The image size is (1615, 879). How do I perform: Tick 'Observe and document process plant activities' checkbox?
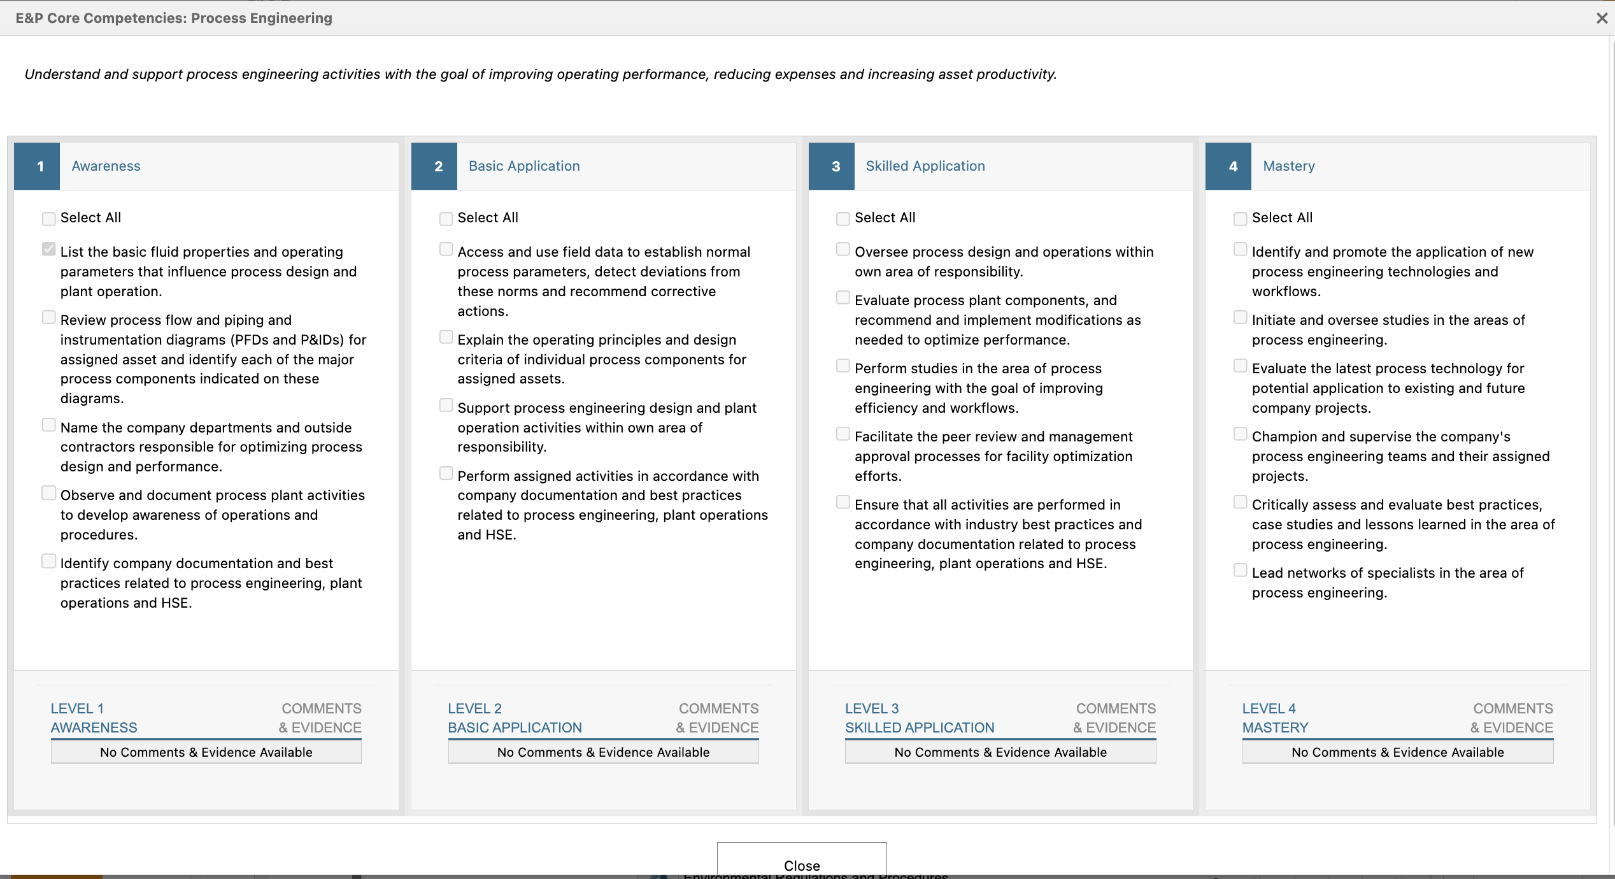click(x=49, y=493)
